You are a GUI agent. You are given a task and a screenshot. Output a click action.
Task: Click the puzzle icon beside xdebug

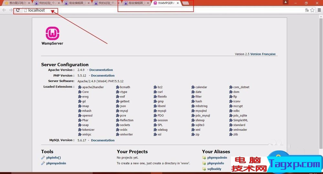[155, 130]
